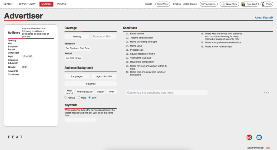Go to next conditions page arrow
The width and height of the screenshot is (277, 150).
(x=268, y=93)
